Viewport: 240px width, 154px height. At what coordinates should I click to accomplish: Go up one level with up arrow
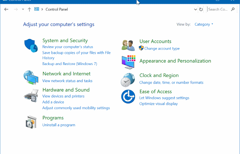tap(29, 10)
